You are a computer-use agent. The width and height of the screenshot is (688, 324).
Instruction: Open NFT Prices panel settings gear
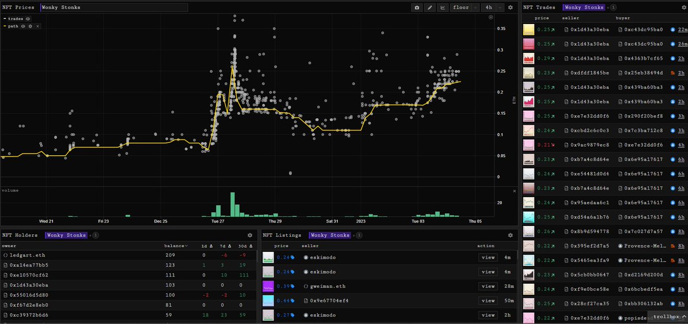tap(511, 7)
